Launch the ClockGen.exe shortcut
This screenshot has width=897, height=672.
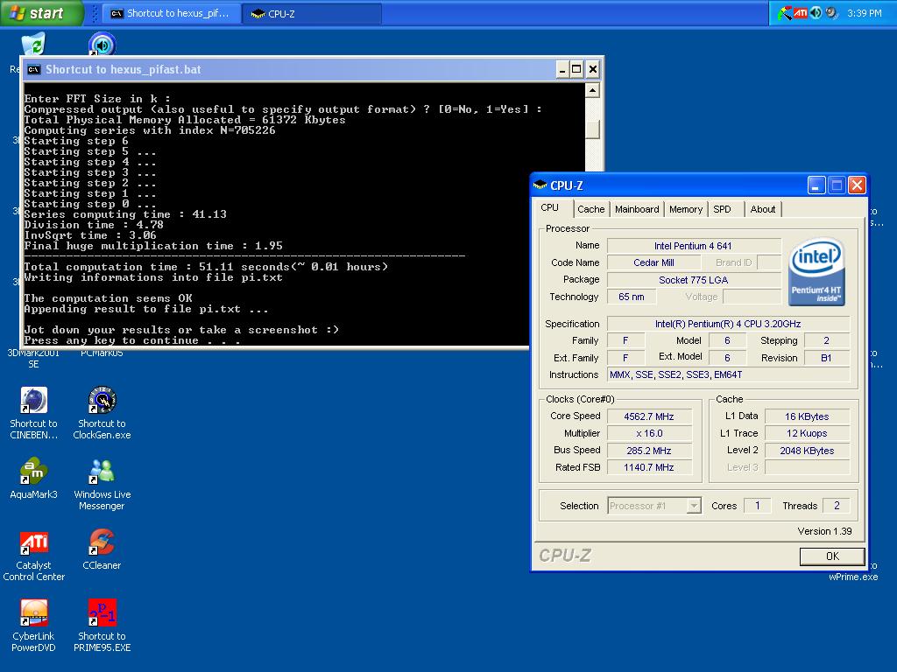pyautogui.click(x=102, y=400)
